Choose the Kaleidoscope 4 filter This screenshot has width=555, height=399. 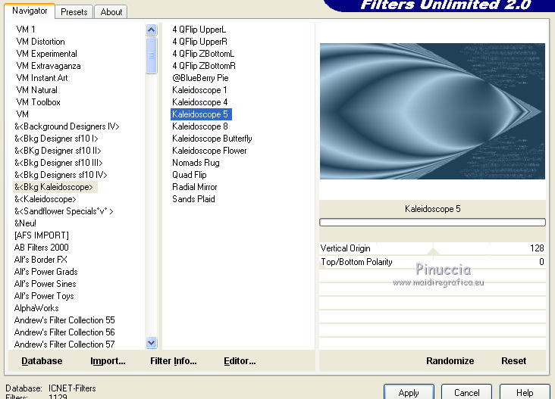[200, 102]
